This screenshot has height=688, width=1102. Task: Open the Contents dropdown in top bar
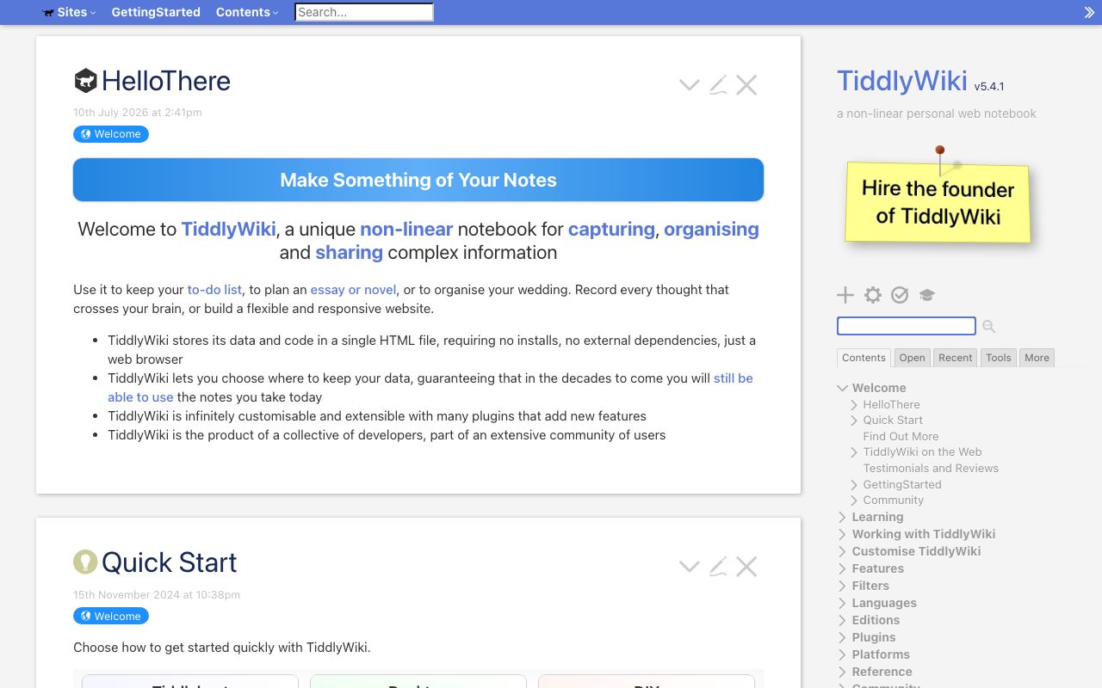pos(247,12)
